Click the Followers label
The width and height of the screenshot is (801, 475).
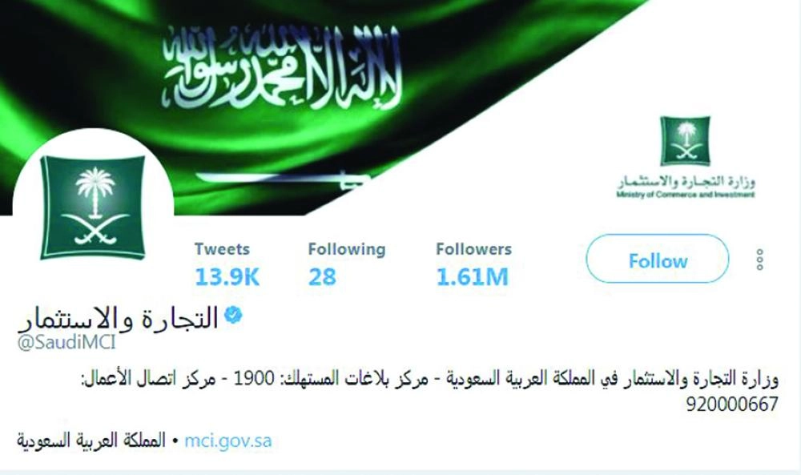pyautogui.click(x=473, y=249)
